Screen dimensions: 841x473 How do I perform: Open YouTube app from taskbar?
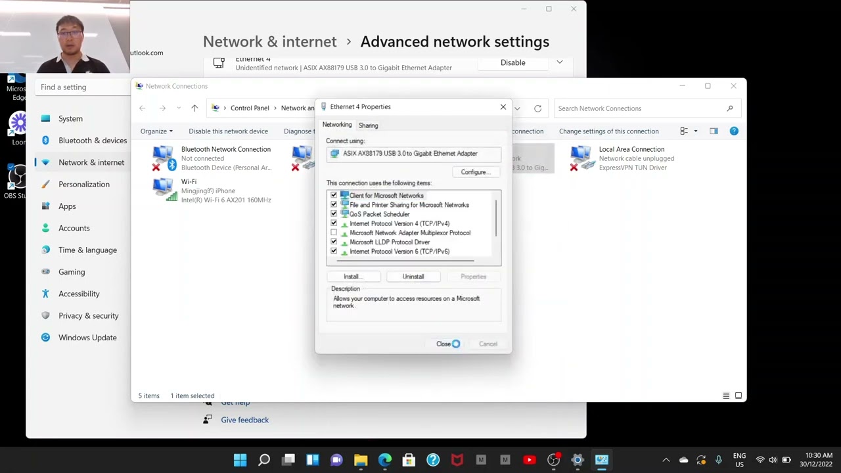[x=530, y=460]
